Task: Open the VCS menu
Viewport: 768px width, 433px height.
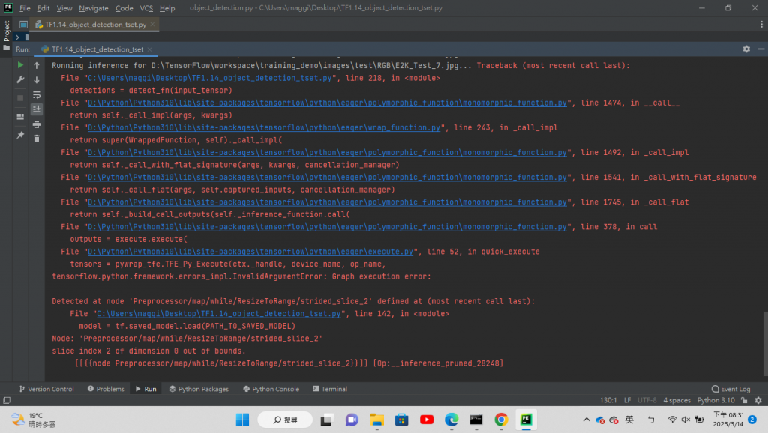Action: coord(146,8)
